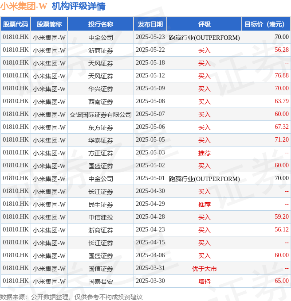This screenshot has height=301, width=291.
Task: Click 华兴证券 bank name
Action: tap(101, 89)
